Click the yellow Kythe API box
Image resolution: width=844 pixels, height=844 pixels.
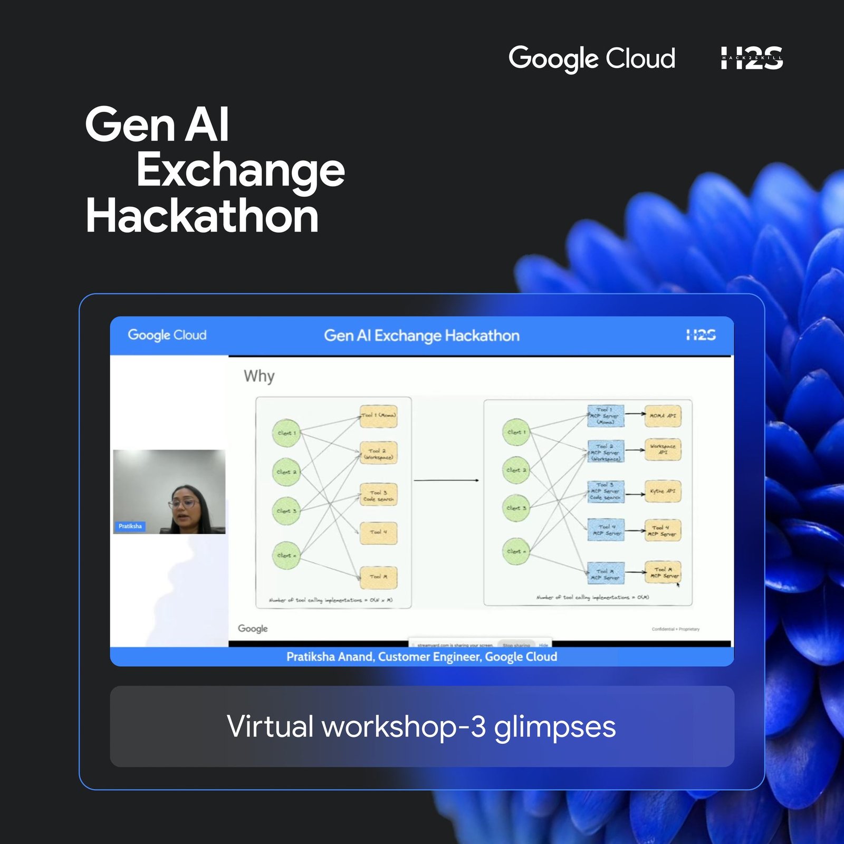tap(663, 491)
